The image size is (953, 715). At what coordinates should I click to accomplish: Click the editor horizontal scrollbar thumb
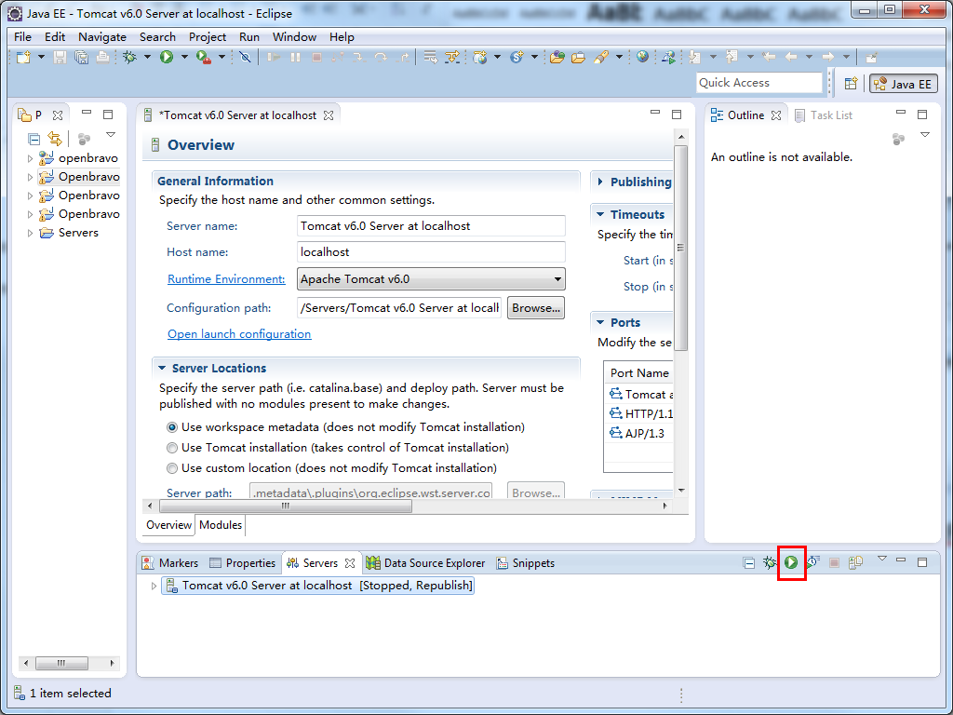click(286, 506)
